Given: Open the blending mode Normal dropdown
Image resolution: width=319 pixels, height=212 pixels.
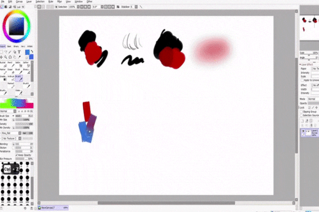Looking at the screenshot, I should coord(8,111).
